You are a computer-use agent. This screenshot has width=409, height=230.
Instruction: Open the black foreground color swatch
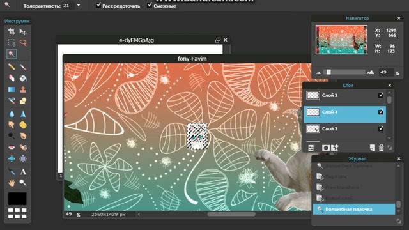click(x=17, y=199)
